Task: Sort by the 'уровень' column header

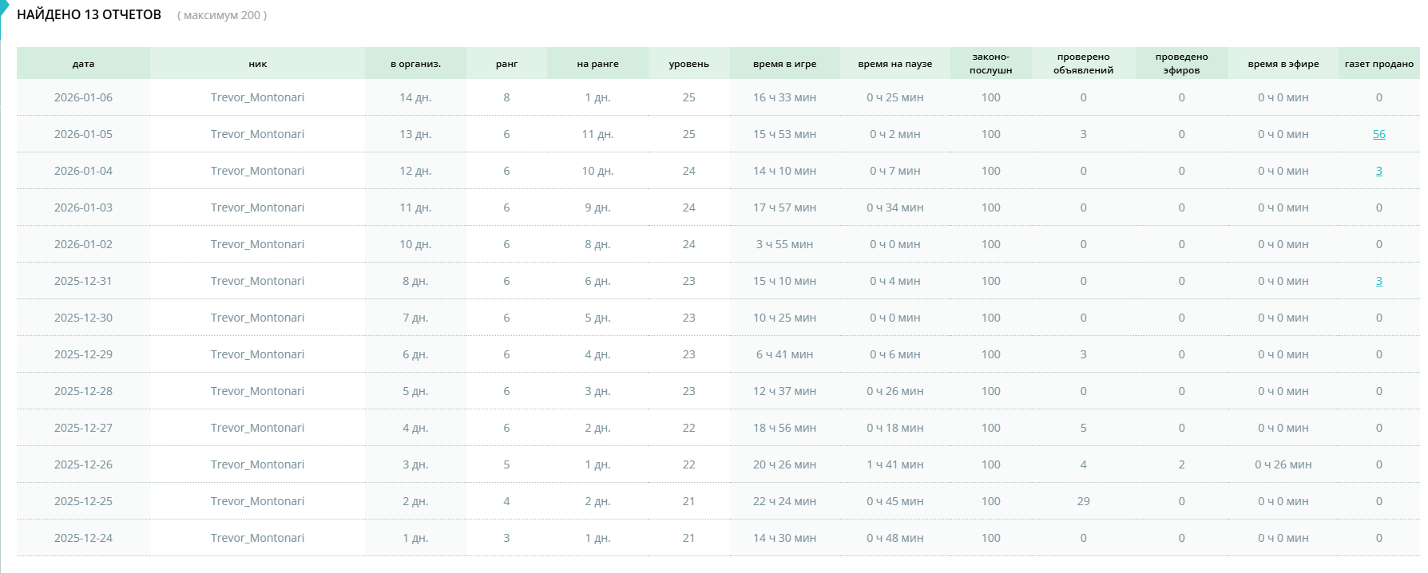Action: (x=688, y=64)
